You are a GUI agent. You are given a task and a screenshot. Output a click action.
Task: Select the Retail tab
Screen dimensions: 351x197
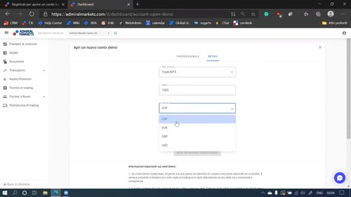(213, 56)
